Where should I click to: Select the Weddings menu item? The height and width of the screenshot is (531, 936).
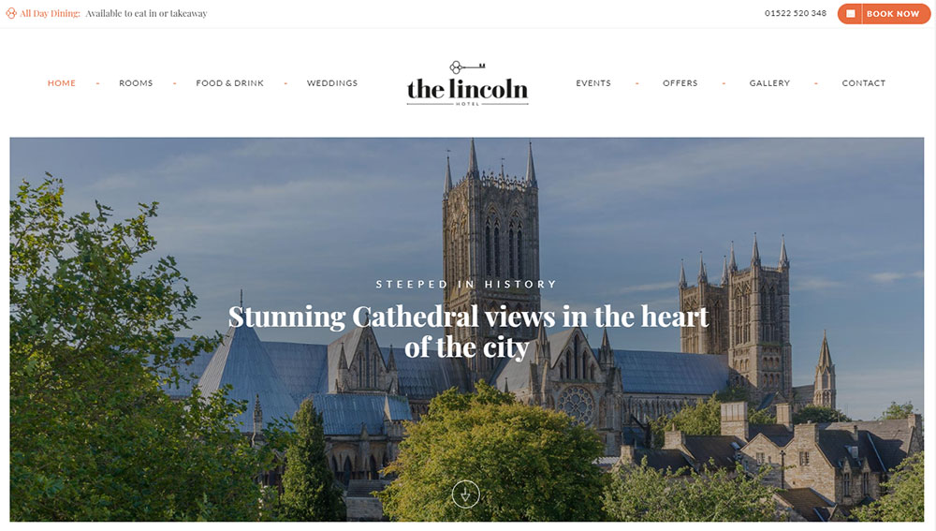(332, 83)
